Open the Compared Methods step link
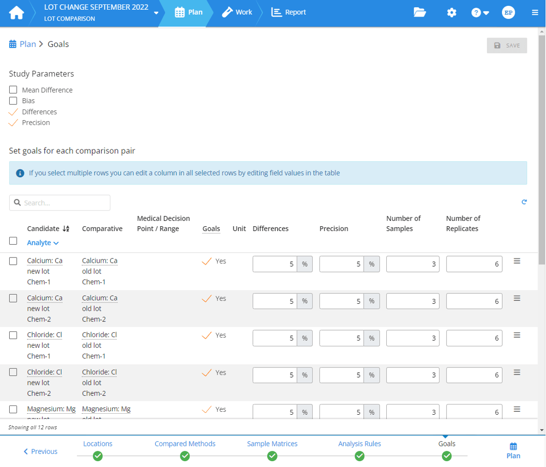Screen dimensions: 546x467 185,444
